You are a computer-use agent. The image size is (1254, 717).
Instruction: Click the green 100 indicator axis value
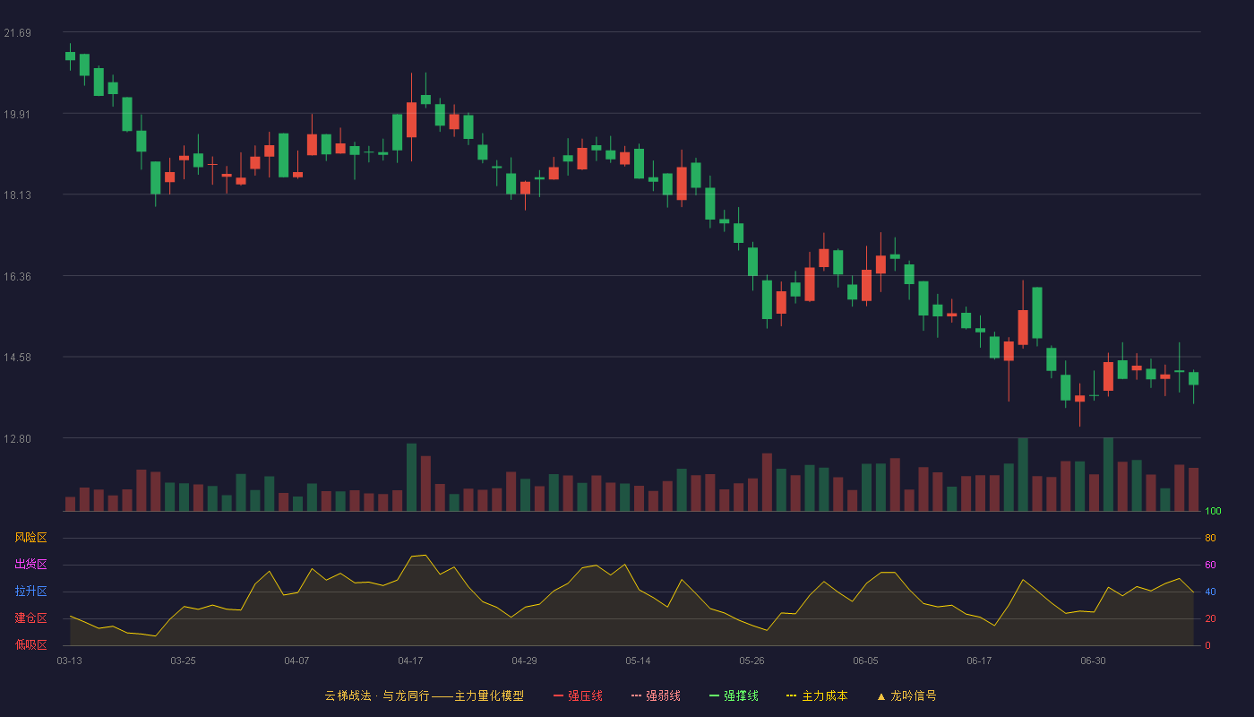coord(1213,512)
